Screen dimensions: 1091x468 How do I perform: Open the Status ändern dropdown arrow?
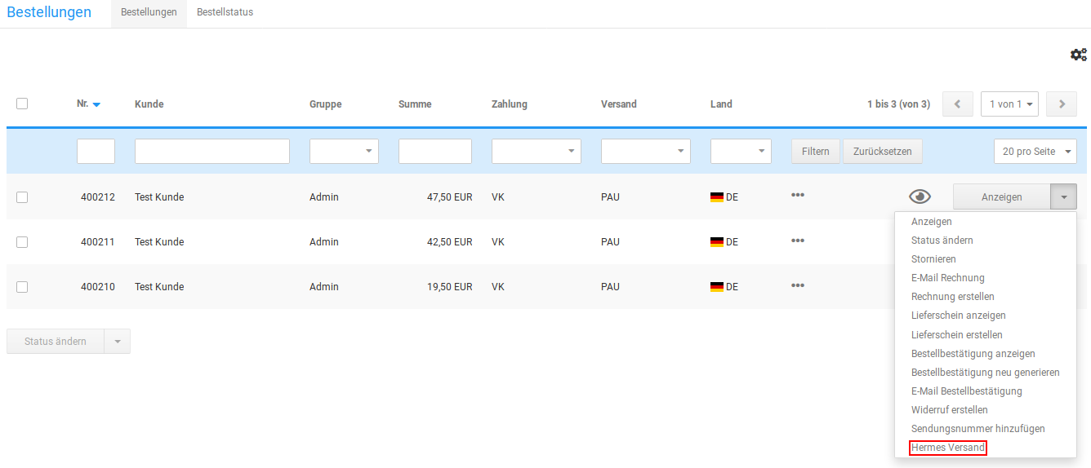[x=117, y=342]
